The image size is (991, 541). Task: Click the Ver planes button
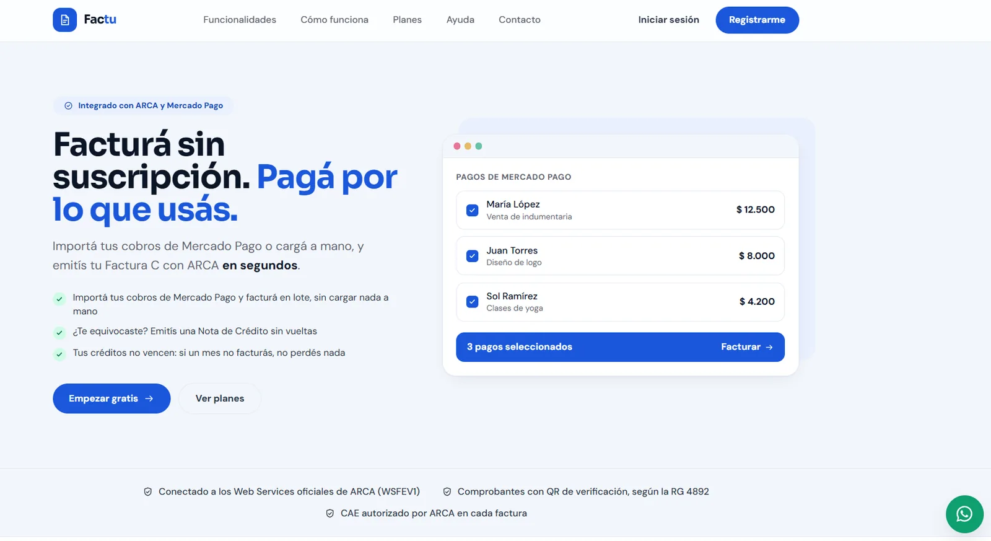pos(220,398)
